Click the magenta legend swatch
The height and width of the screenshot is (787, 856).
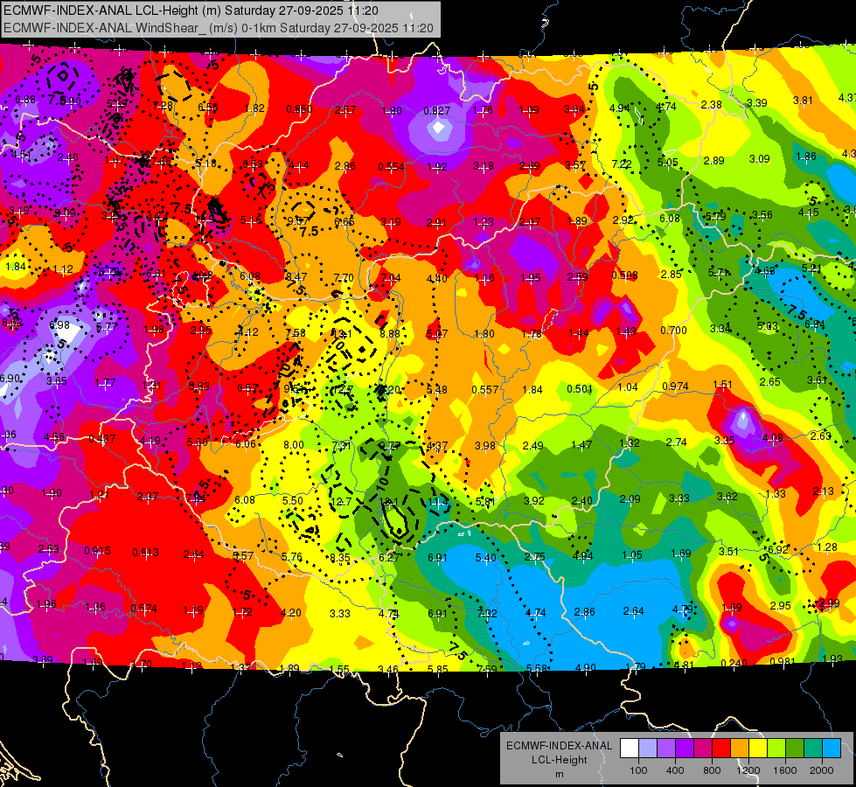[703, 749]
